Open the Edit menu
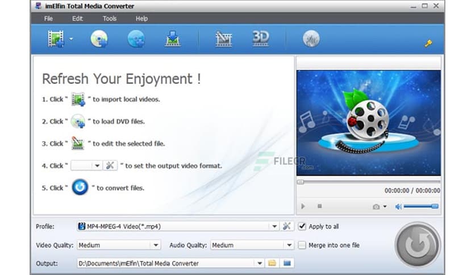Image resolution: width=475 pixels, height=275 pixels. coord(77,19)
